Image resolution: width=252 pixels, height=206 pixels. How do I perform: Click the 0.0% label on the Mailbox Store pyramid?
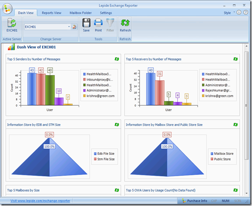[x=167, y=135]
